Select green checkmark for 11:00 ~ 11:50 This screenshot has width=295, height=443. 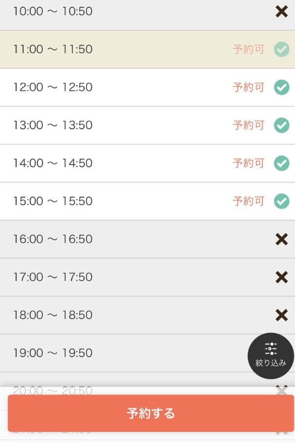coord(281,49)
